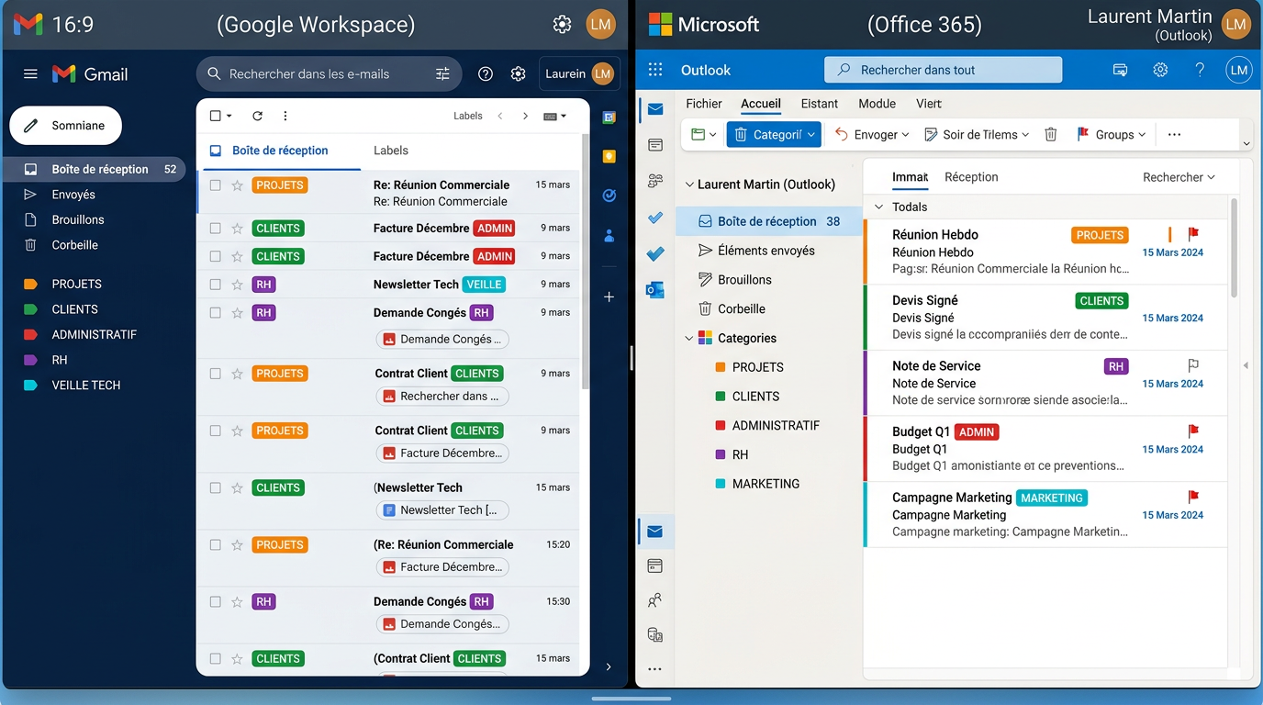Open the Eistant ribbon tab
This screenshot has height=705, width=1263.
tap(820, 104)
